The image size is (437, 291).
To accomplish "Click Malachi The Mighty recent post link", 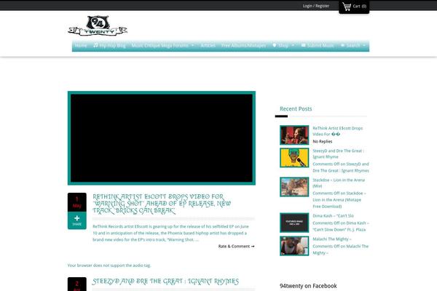I will point(331,239).
